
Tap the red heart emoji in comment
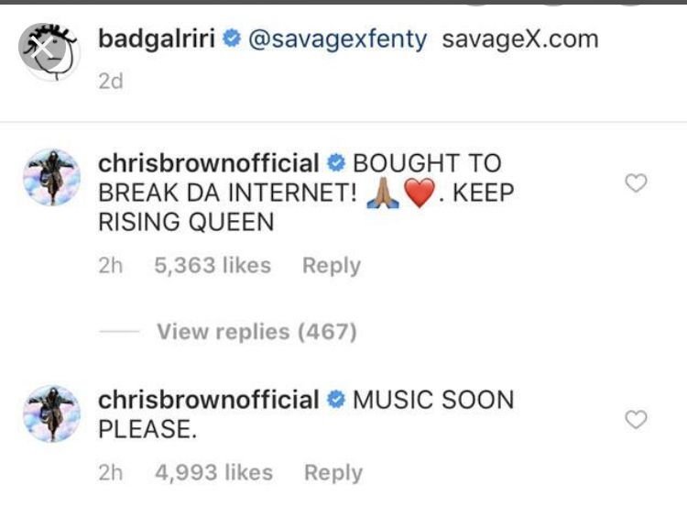click(x=420, y=193)
